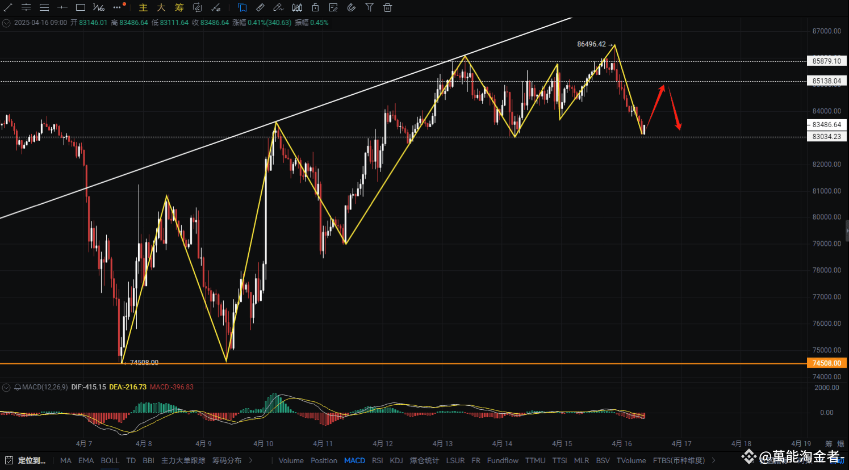Click the lock drawings icon
Viewport: 849px width, 470px height.
315,7
